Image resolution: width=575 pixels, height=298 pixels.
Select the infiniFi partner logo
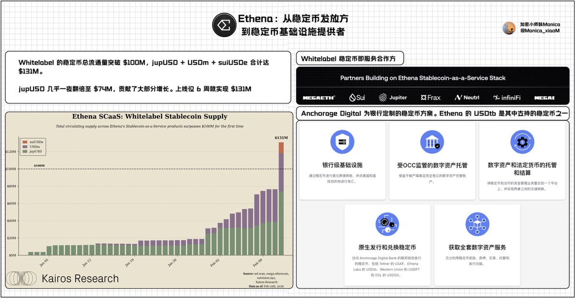pos(507,98)
